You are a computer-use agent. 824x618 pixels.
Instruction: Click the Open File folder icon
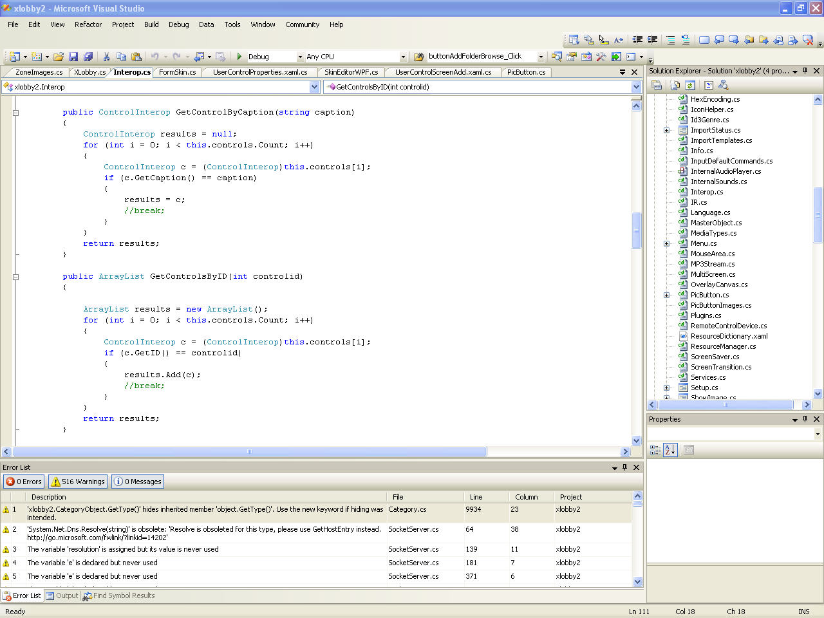58,57
